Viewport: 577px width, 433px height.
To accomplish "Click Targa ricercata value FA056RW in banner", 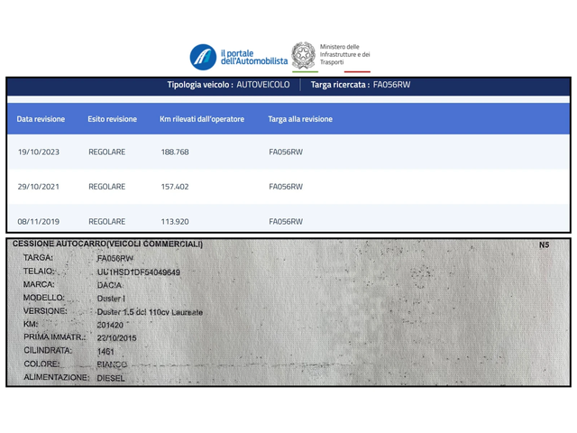I will click(x=391, y=85).
